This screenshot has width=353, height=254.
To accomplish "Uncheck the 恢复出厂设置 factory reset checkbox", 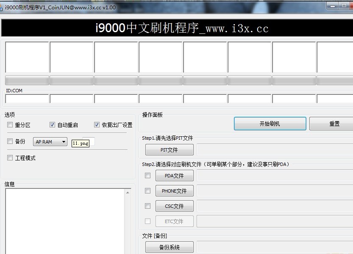I will tap(97, 124).
